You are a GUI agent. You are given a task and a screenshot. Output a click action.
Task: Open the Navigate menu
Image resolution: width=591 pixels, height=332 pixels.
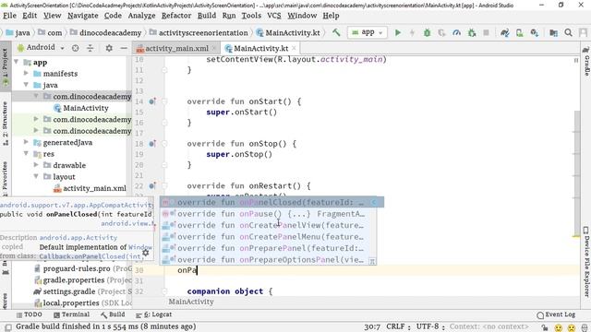(x=83, y=16)
